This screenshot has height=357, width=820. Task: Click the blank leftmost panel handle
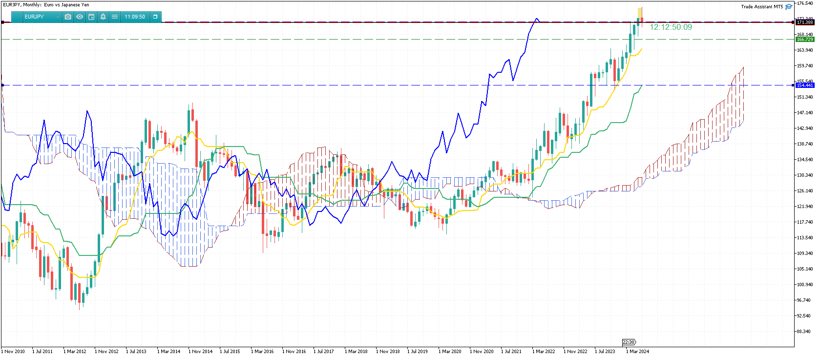pos(18,17)
